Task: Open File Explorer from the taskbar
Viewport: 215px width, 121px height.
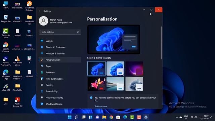Action: coord(104,117)
